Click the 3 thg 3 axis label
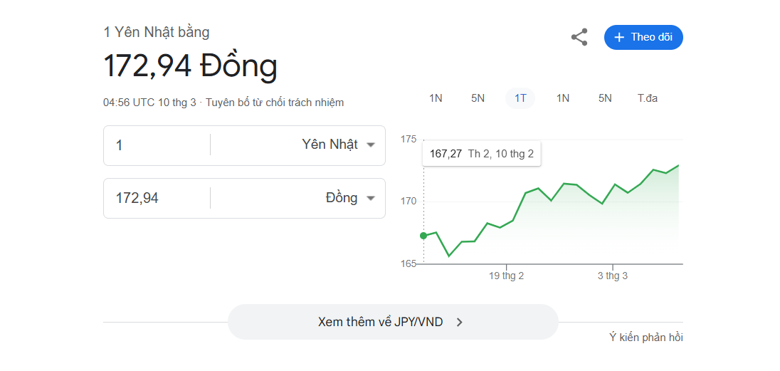Screen dimensions: 780x371 [612, 276]
